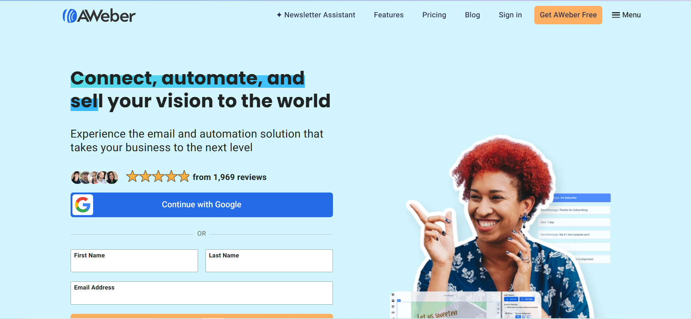Focus the First Name field
This screenshot has width=691, height=319.
click(134, 261)
